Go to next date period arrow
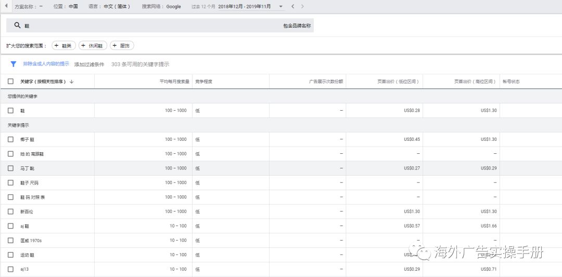The height and width of the screenshot is (277, 562). (x=302, y=6)
